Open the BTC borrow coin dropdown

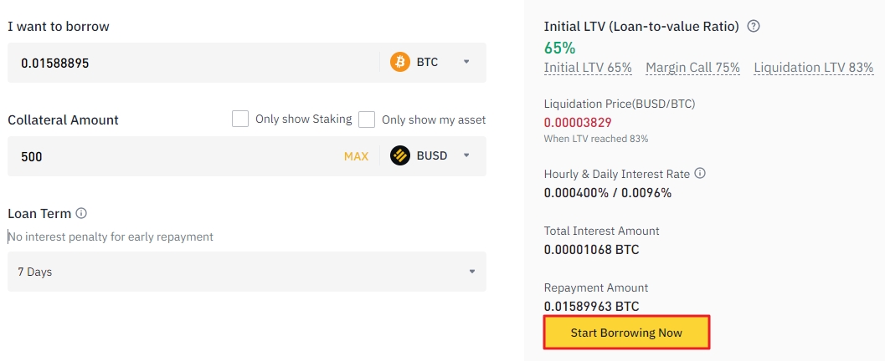(466, 62)
